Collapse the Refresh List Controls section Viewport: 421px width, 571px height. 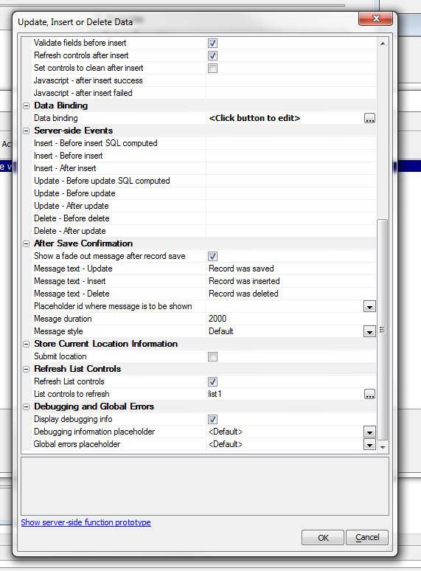[27, 369]
